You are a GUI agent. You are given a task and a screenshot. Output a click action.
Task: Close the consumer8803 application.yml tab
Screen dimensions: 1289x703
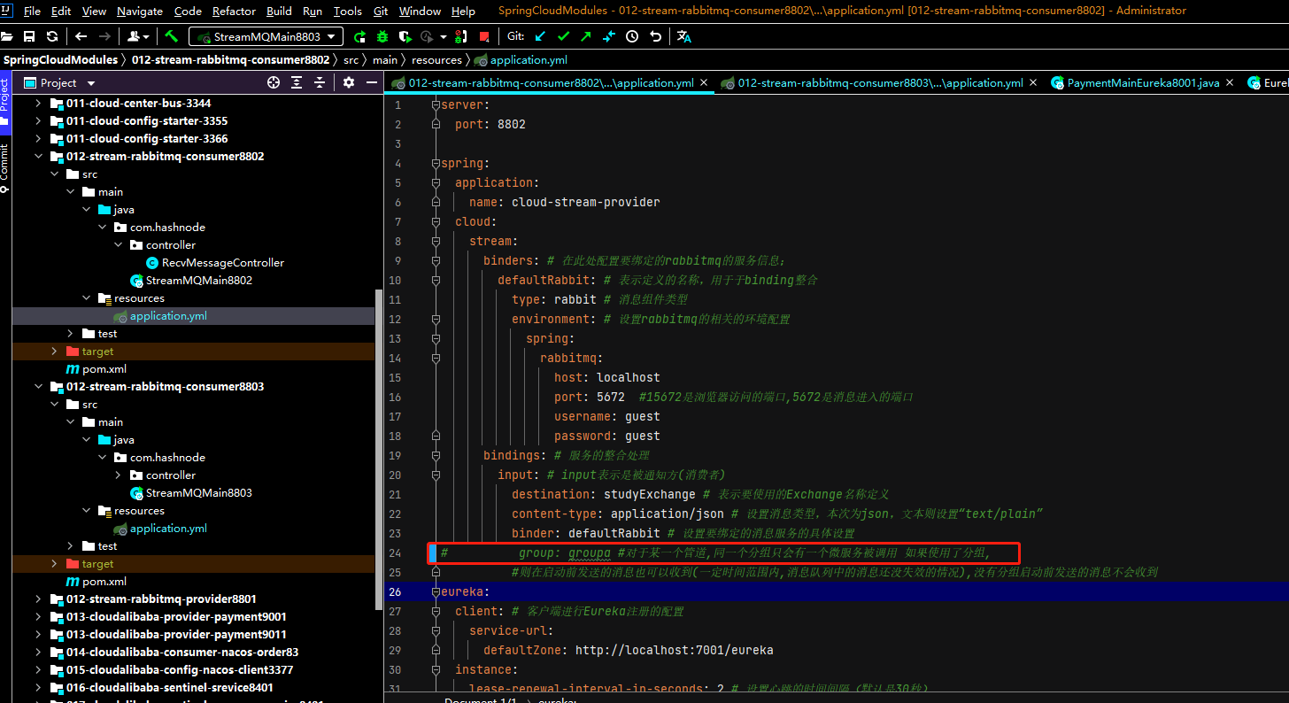(1034, 82)
